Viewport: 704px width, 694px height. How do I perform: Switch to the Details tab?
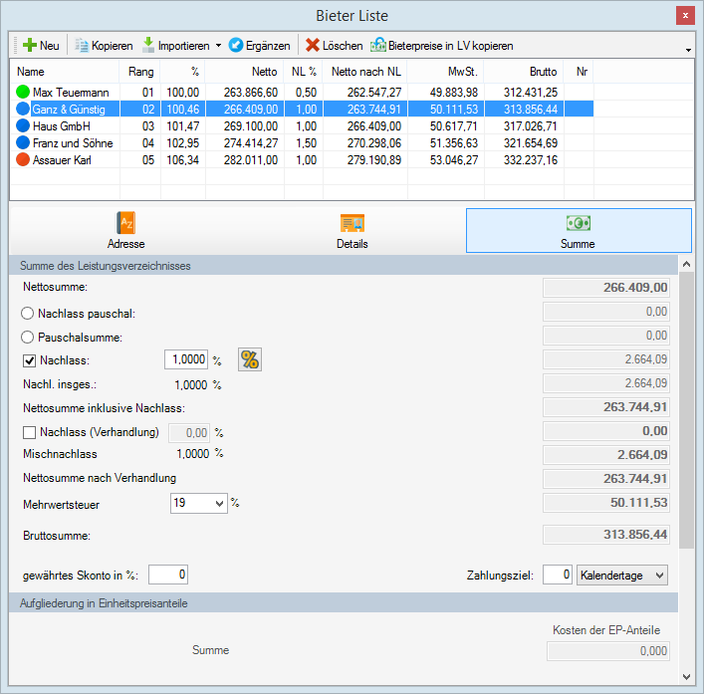pyautogui.click(x=352, y=231)
